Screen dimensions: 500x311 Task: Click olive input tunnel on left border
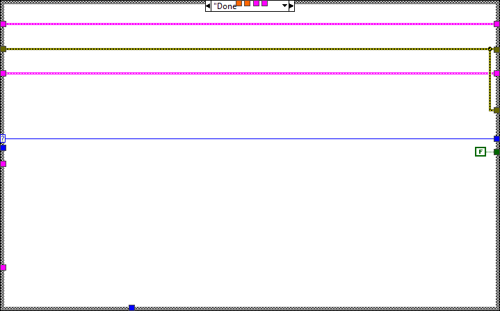3,49
